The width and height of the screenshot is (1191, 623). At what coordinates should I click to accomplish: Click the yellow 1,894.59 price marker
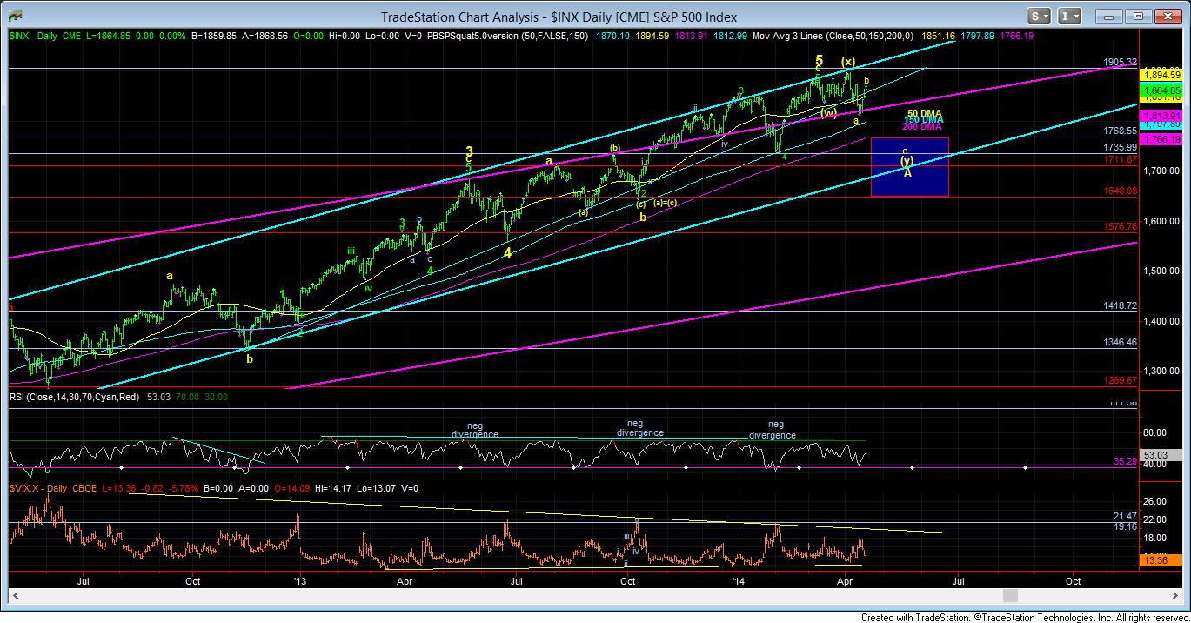(1162, 76)
